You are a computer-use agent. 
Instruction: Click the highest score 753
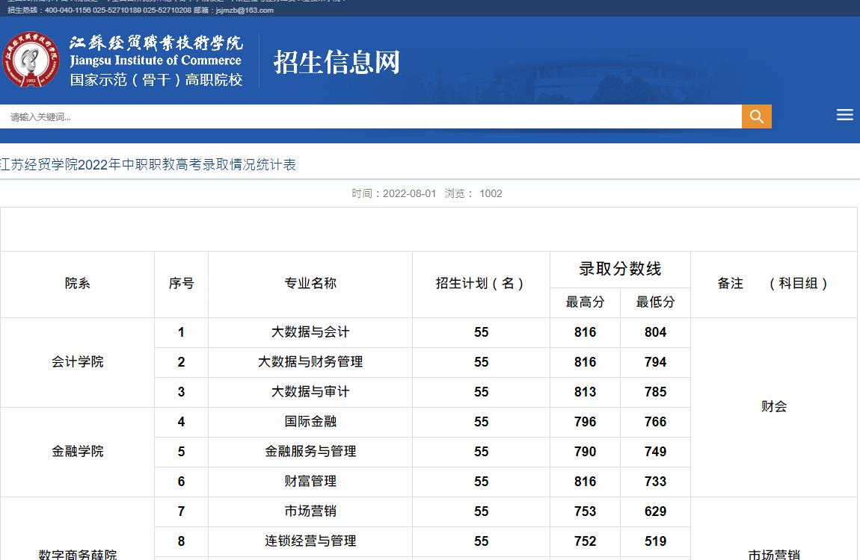pyautogui.click(x=586, y=511)
